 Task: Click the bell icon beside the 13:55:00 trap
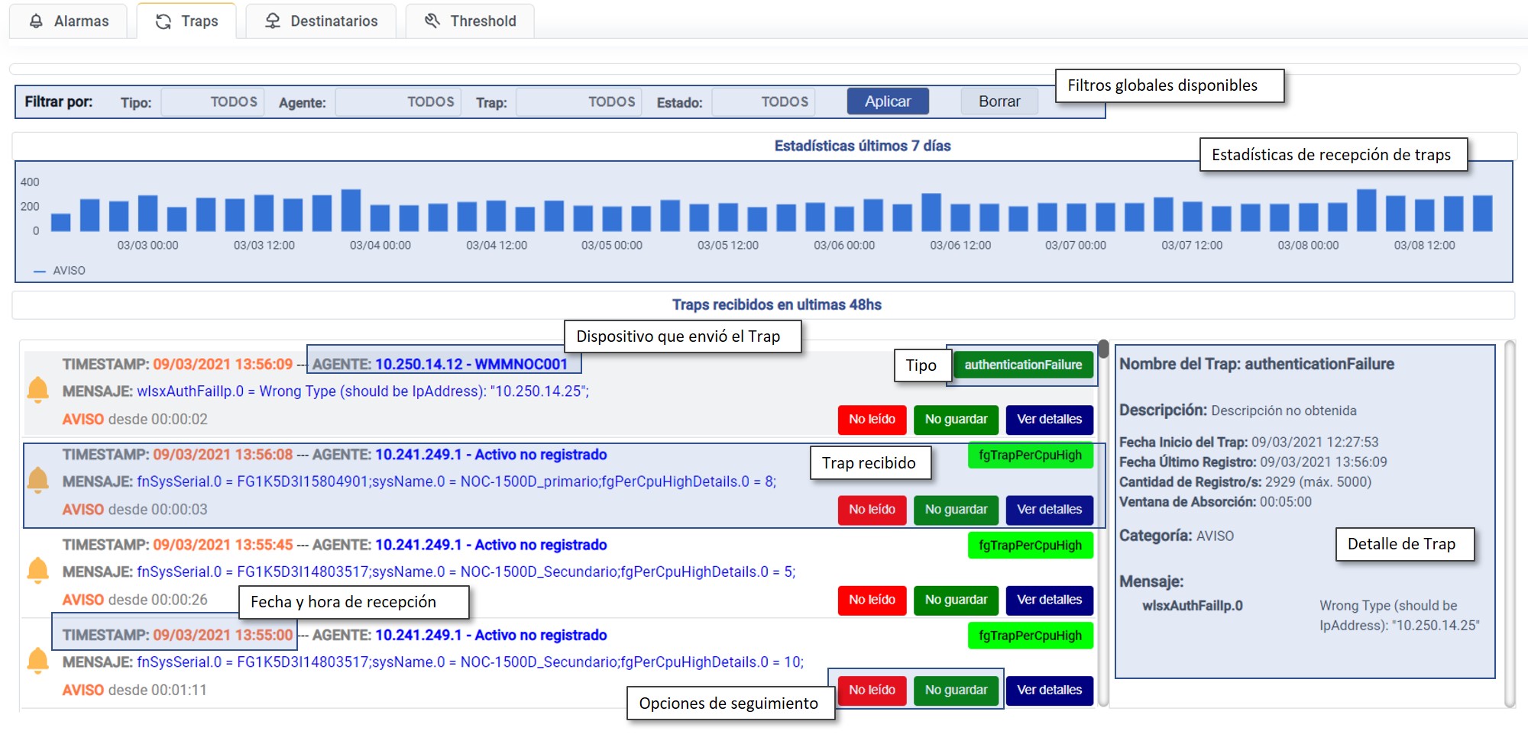pyautogui.click(x=37, y=661)
